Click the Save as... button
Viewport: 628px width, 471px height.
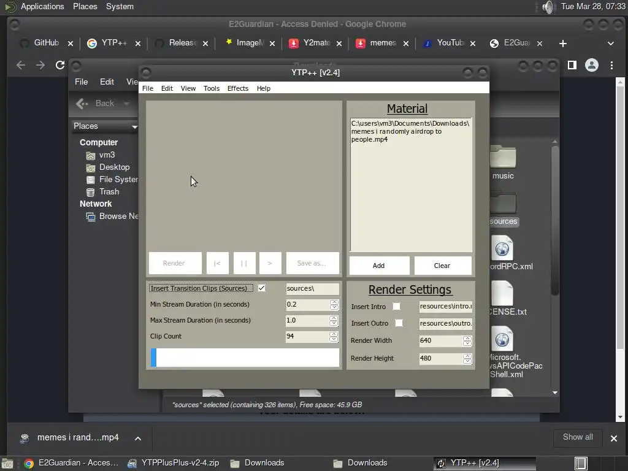pyautogui.click(x=312, y=263)
